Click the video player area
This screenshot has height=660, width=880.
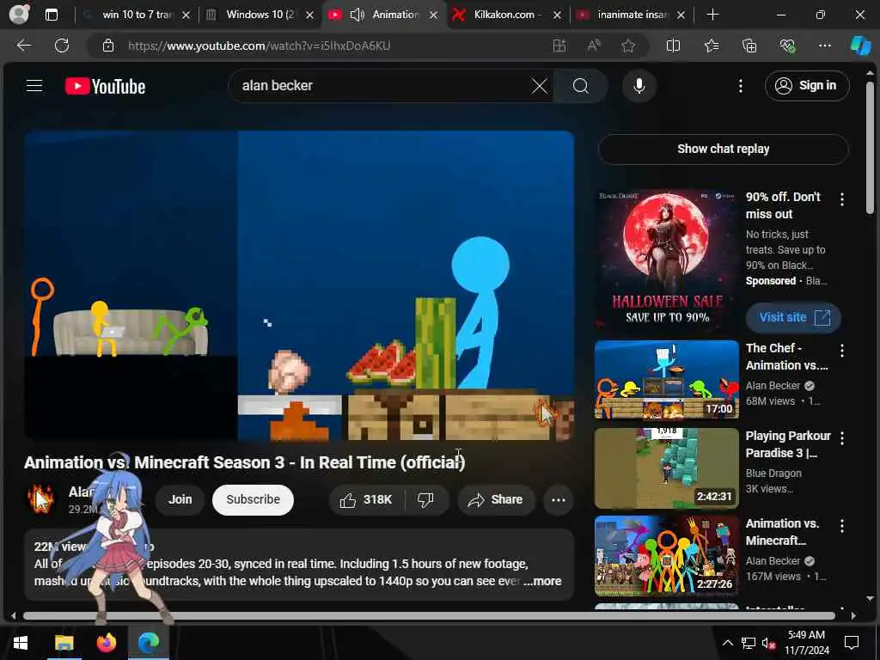click(x=299, y=285)
